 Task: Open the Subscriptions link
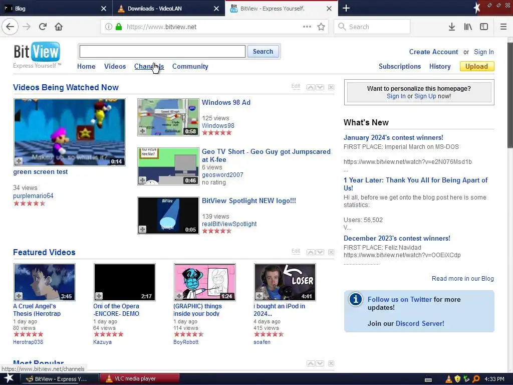(399, 67)
